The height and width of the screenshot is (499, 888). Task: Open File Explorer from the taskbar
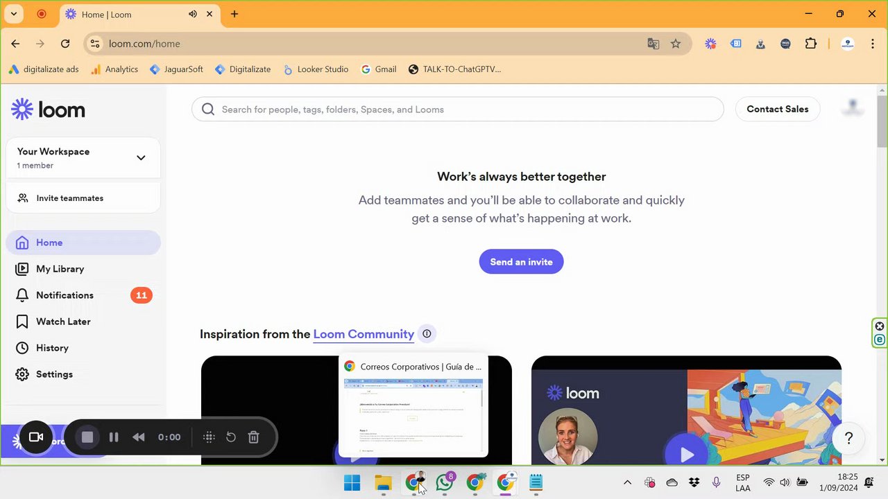coord(383,482)
